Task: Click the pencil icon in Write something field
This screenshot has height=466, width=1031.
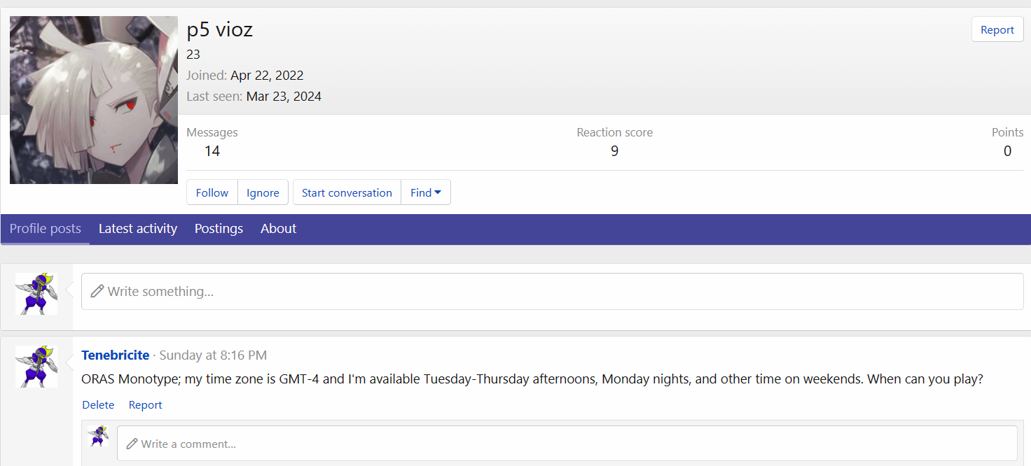Action: 97,291
